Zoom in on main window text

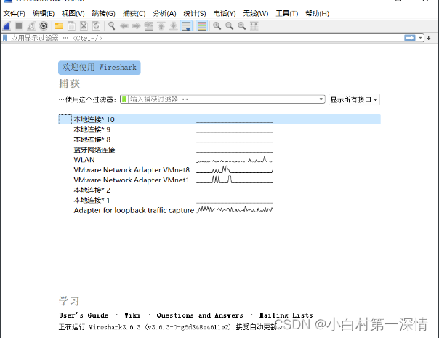217,26
